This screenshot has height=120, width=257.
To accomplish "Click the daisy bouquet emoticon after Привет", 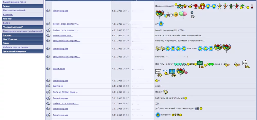I will [x=165, y=92].
